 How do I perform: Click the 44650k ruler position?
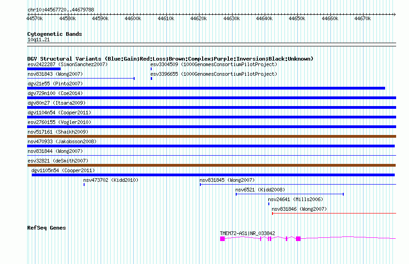[x=297, y=18]
